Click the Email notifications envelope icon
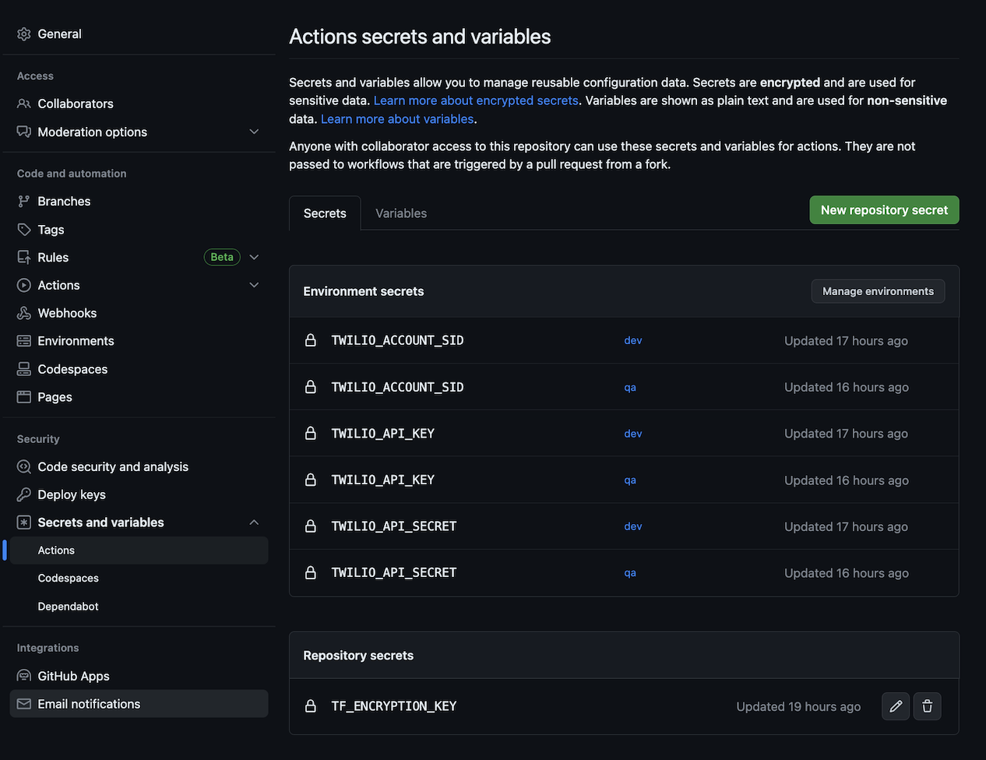 pyautogui.click(x=24, y=704)
